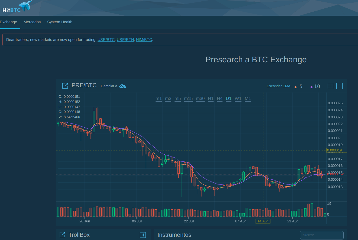Screen dimensions: 358x240
Task: Click the PRE/BTC pair title
Action: [x=84, y=86]
